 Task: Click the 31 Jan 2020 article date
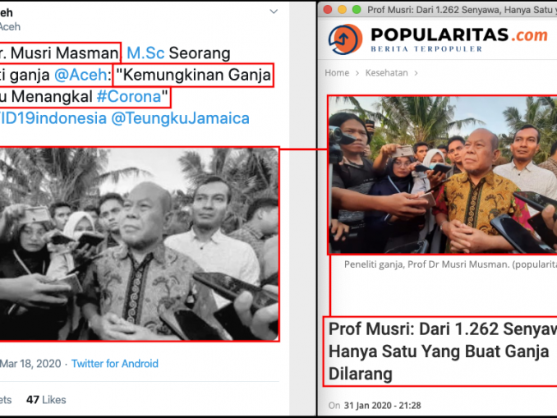coord(382,405)
